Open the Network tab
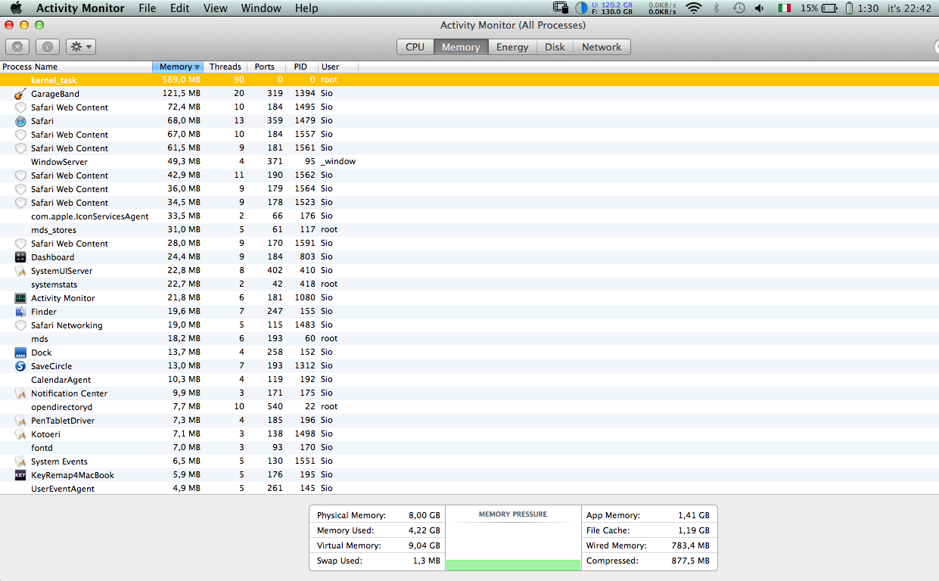Screen dimensions: 939x581 [x=602, y=47]
